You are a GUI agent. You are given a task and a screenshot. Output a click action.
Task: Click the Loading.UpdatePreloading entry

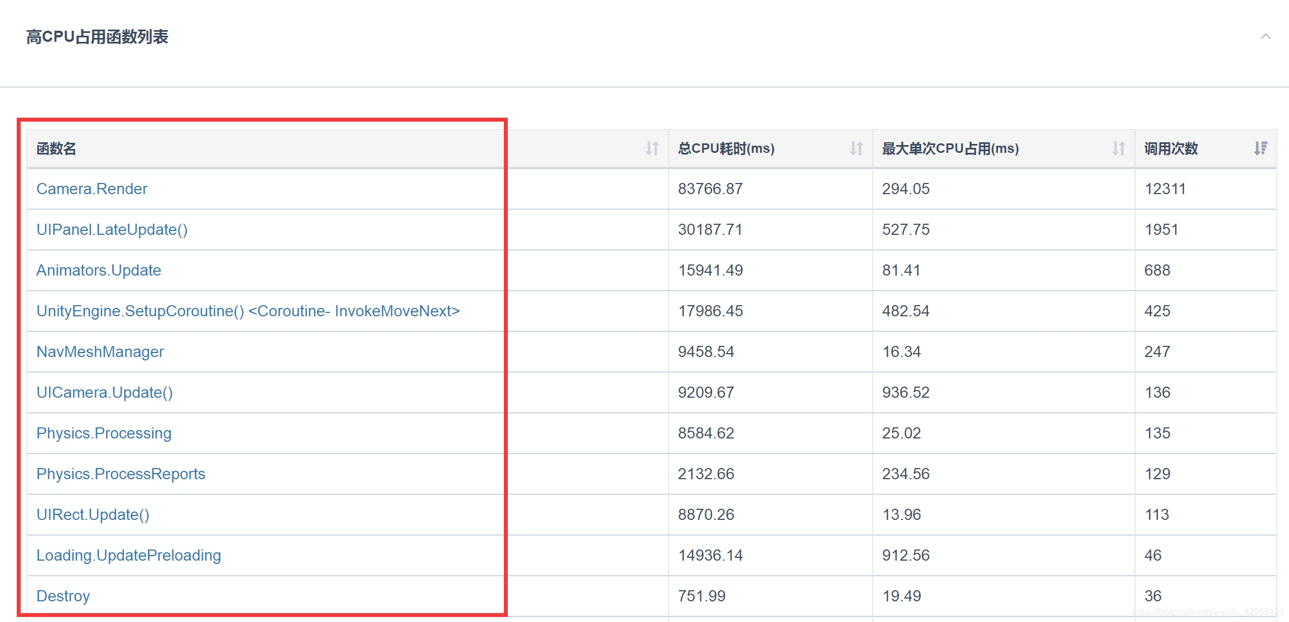128,555
